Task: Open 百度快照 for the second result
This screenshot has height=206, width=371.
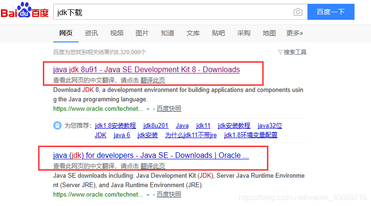Action: [x=169, y=194]
